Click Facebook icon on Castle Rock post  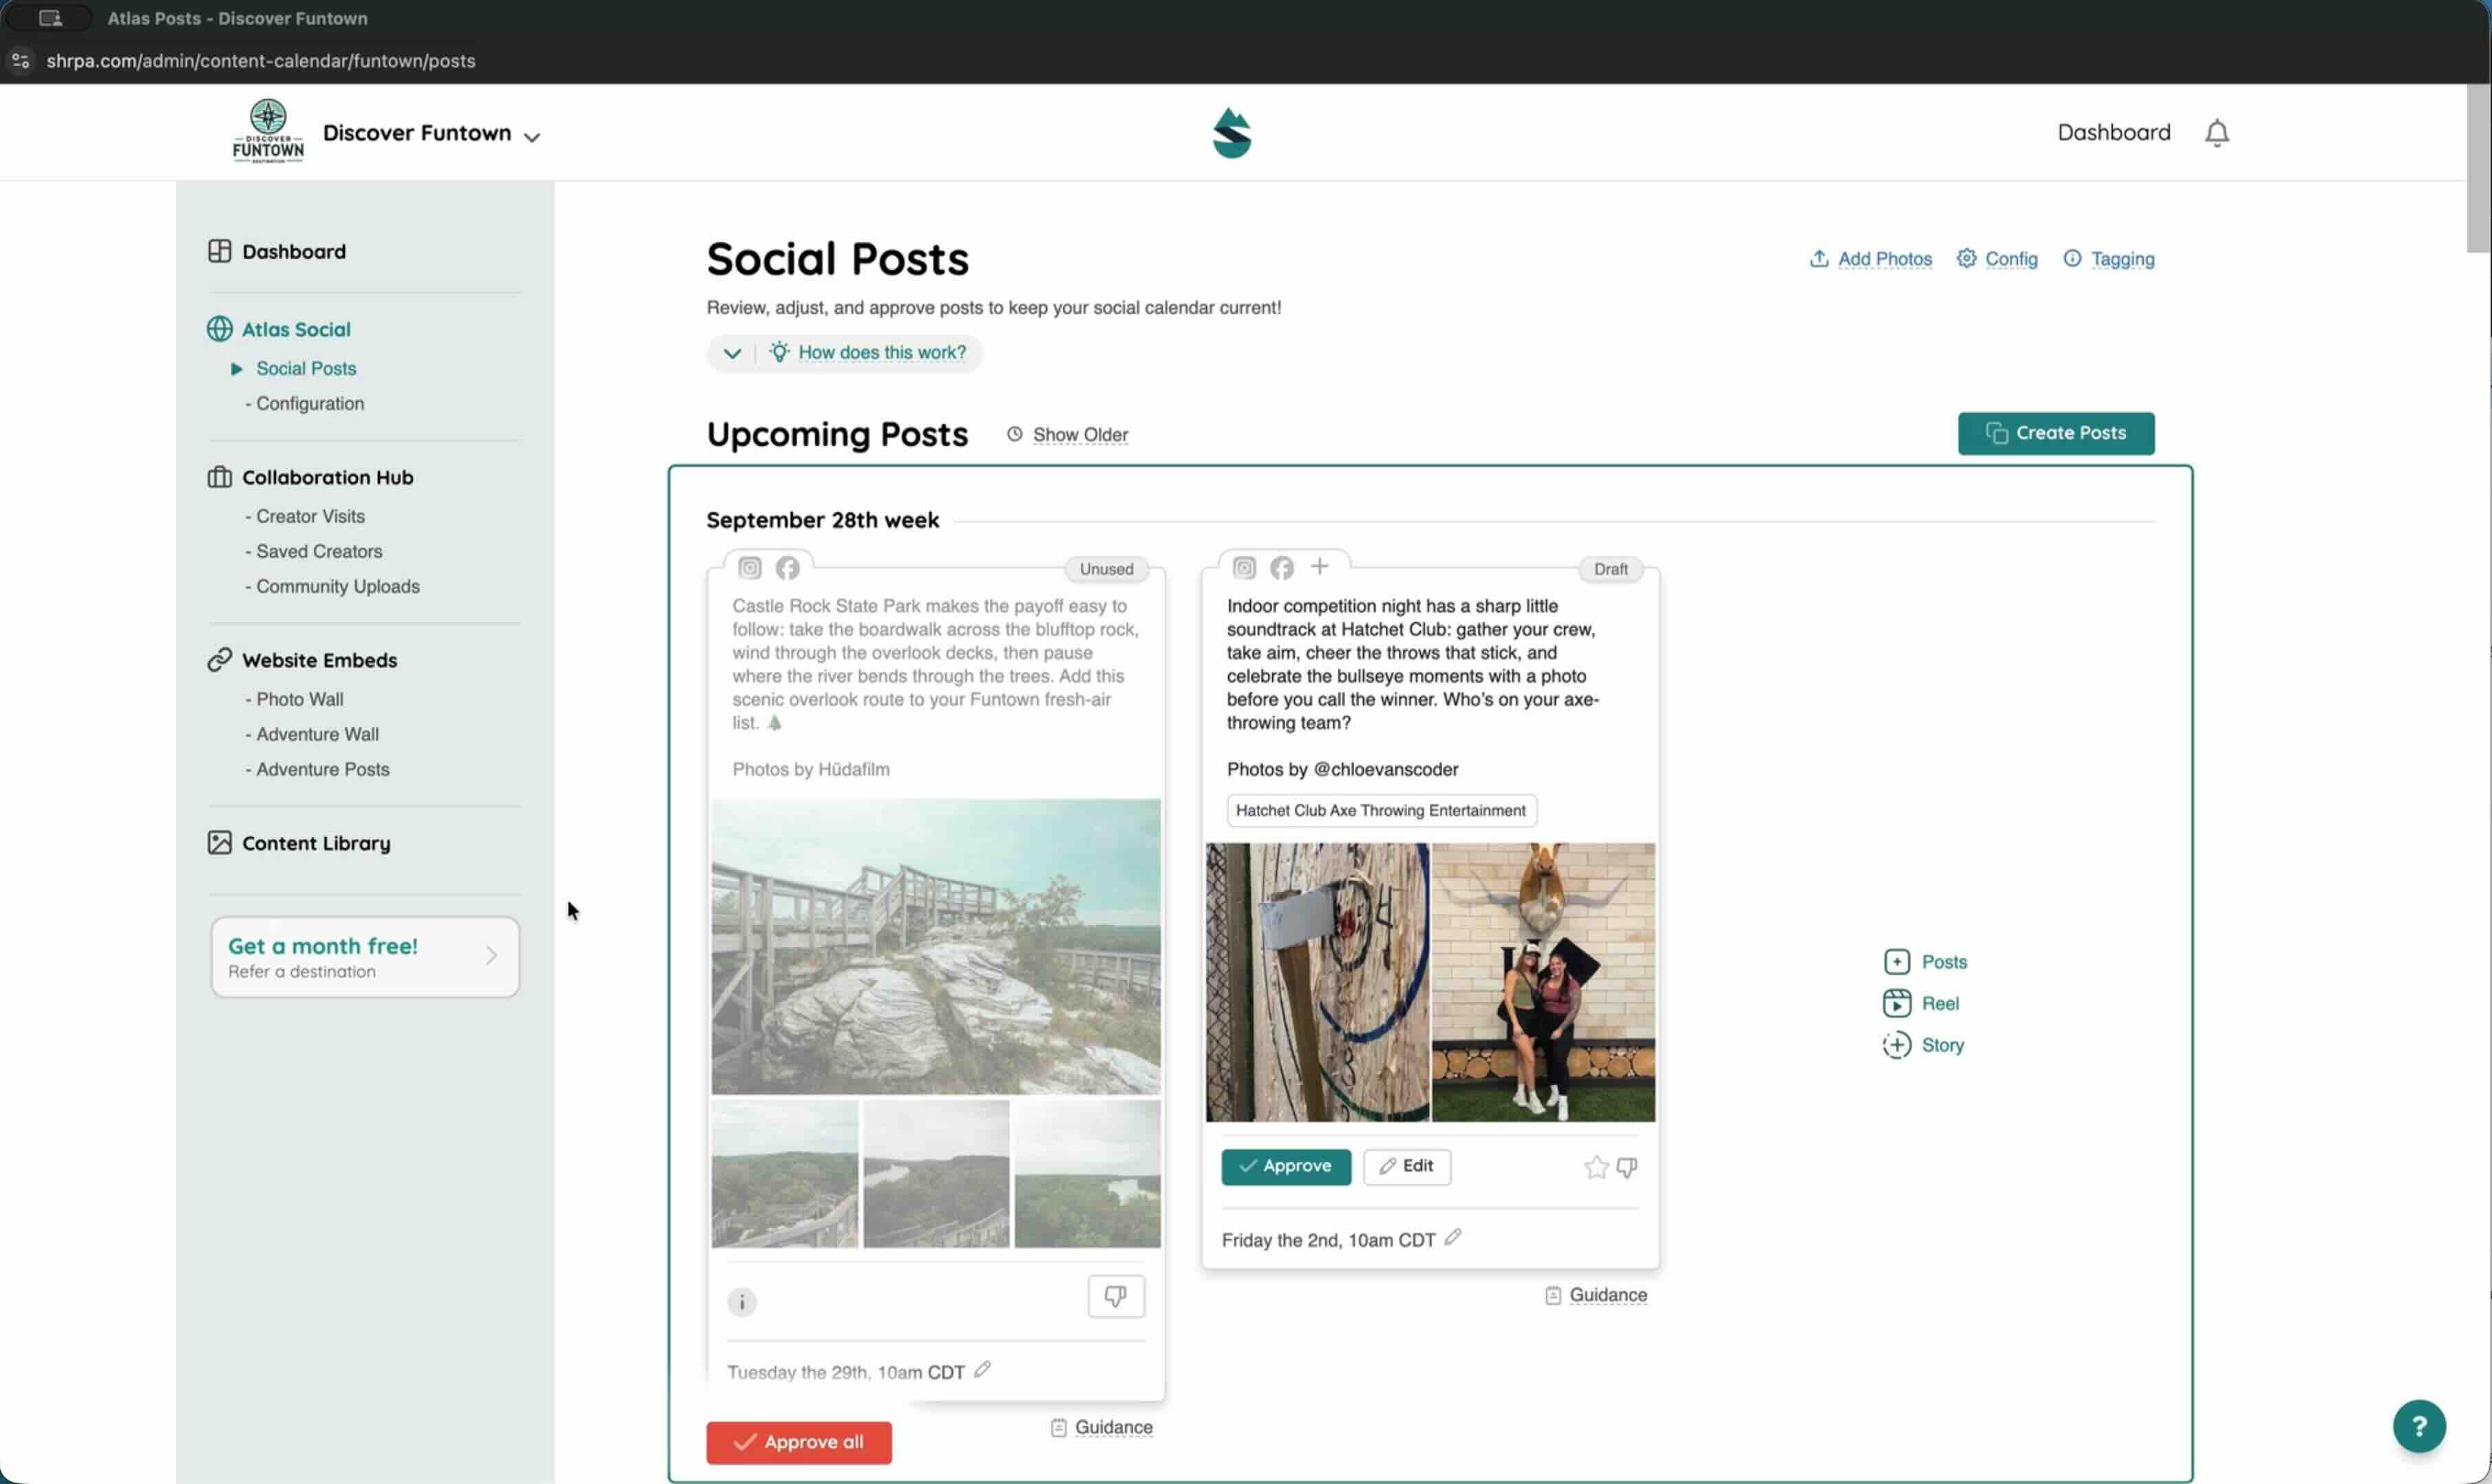(788, 568)
